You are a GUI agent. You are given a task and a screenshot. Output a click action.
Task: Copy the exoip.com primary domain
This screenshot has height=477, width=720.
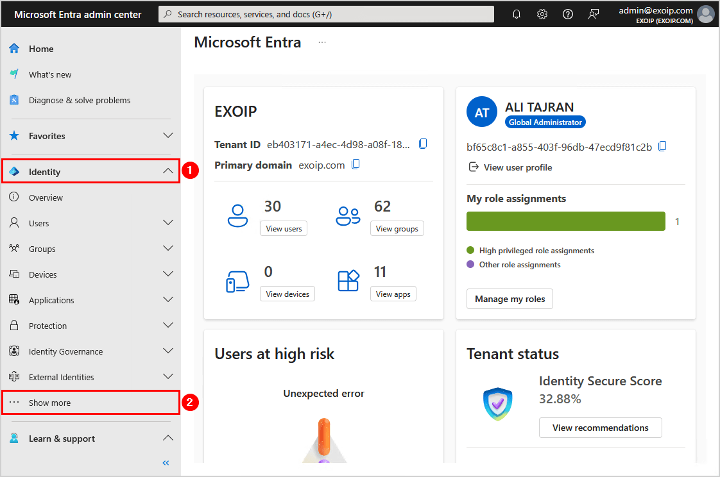point(356,164)
